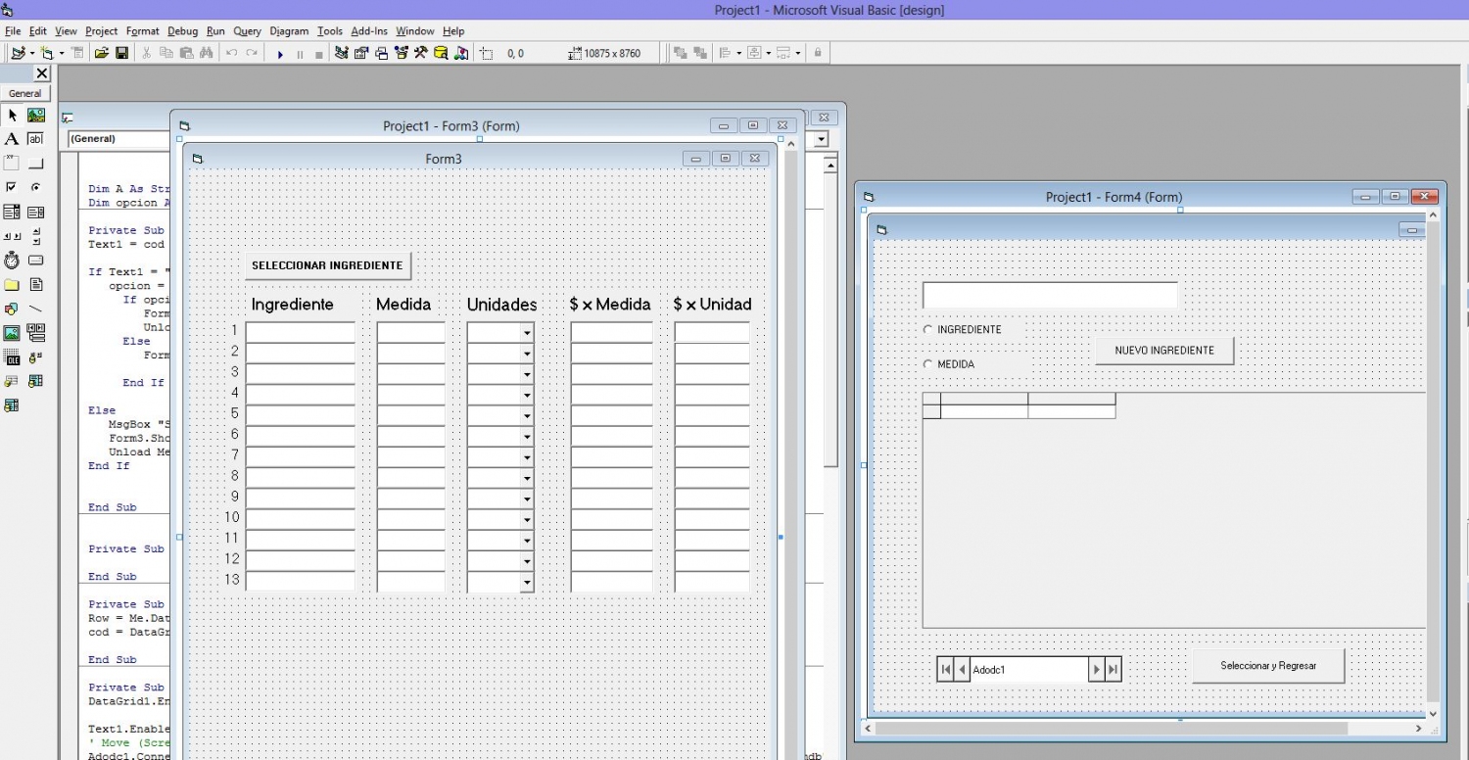The width and height of the screenshot is (1469, 760).
Task: Select the VScrollBar control tool
Action: point(36,236)
